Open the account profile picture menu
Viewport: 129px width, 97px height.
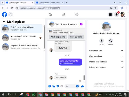coord(123,14)
